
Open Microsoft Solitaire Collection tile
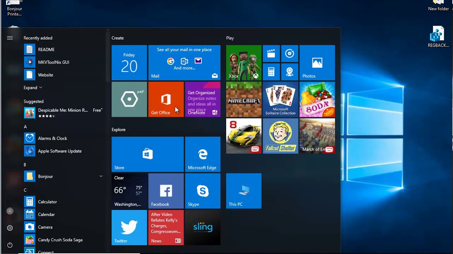tap(281, 99)
